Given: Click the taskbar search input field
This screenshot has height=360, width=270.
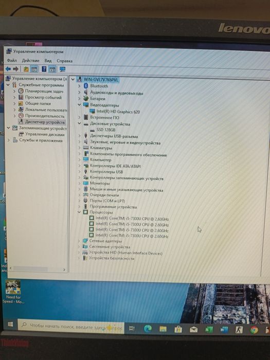Looking at the screenshot, I should click(71, 327).
